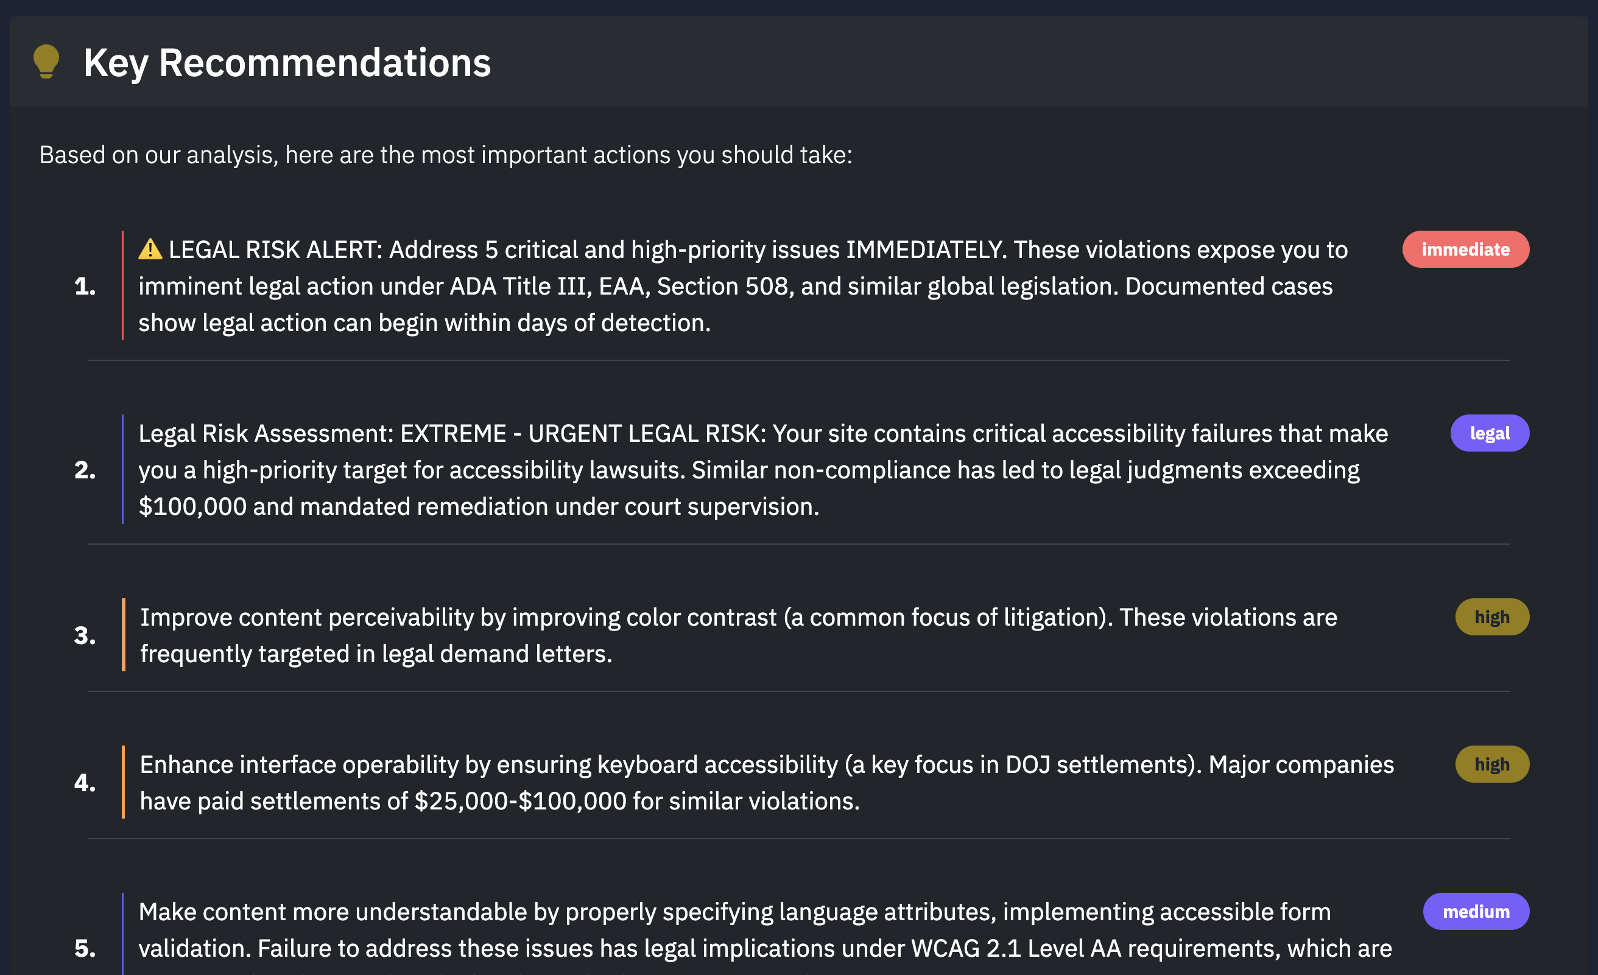The image size is (1598, 975).
Task: Click the red accent bar of recommendation 1
Action: click(122, 285)
